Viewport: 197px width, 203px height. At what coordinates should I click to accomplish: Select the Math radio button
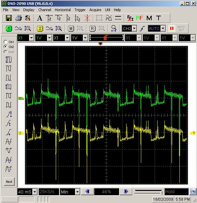[x=6, y=52]
